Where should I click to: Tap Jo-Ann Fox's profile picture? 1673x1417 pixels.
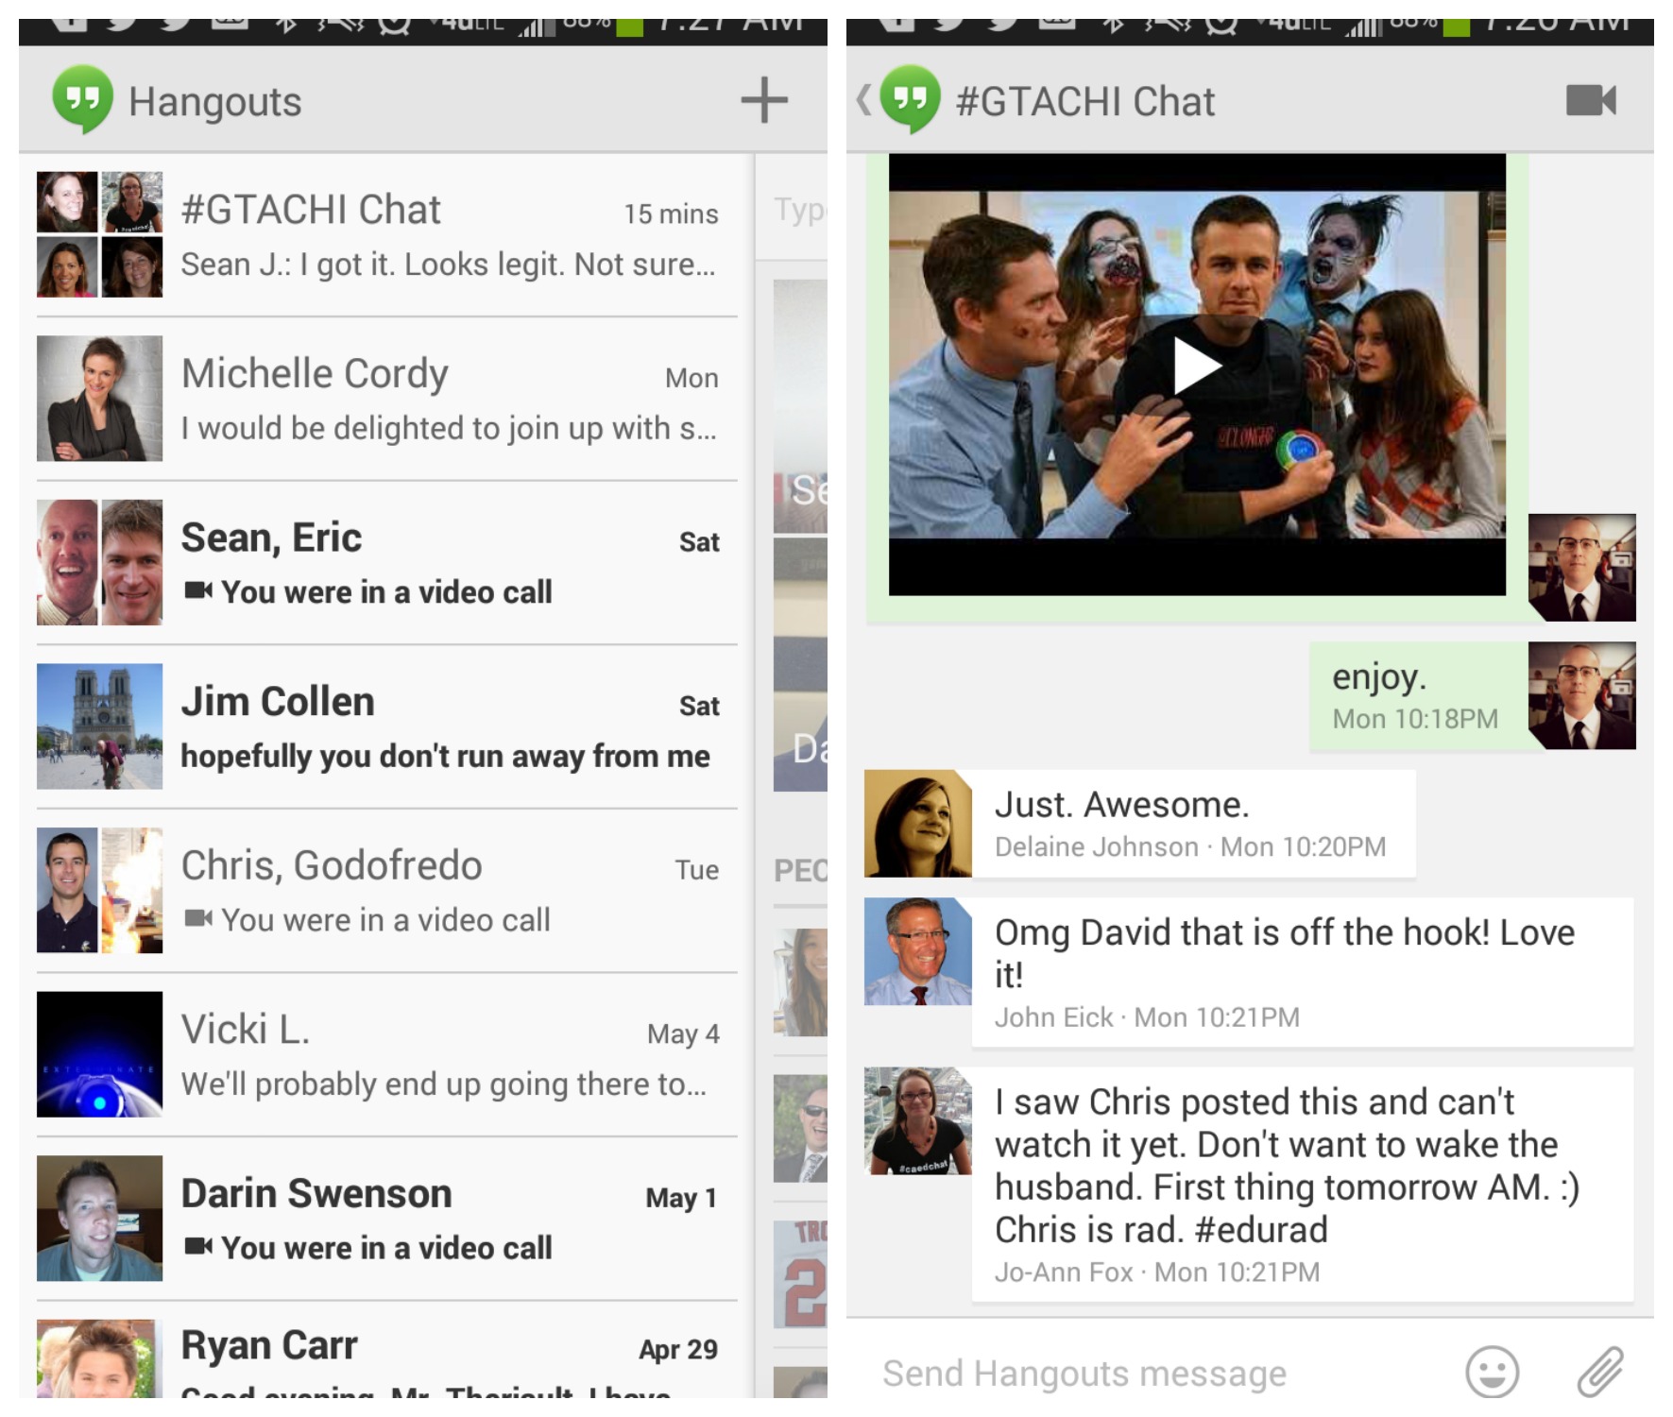point(917,1121)
